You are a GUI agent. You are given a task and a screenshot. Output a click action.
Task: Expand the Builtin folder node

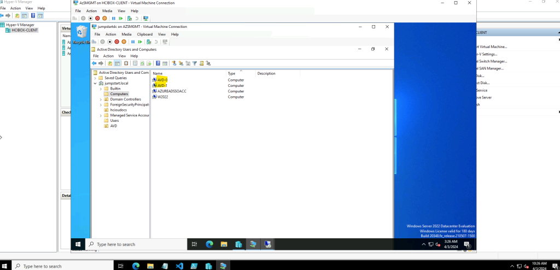pos(101,89)
